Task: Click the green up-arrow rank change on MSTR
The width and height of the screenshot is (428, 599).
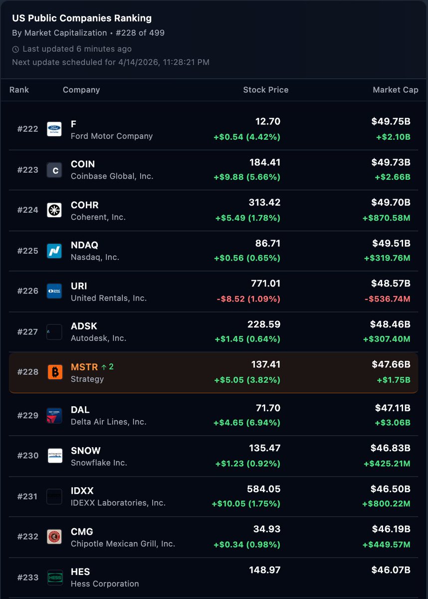Action: pos(107,367)
